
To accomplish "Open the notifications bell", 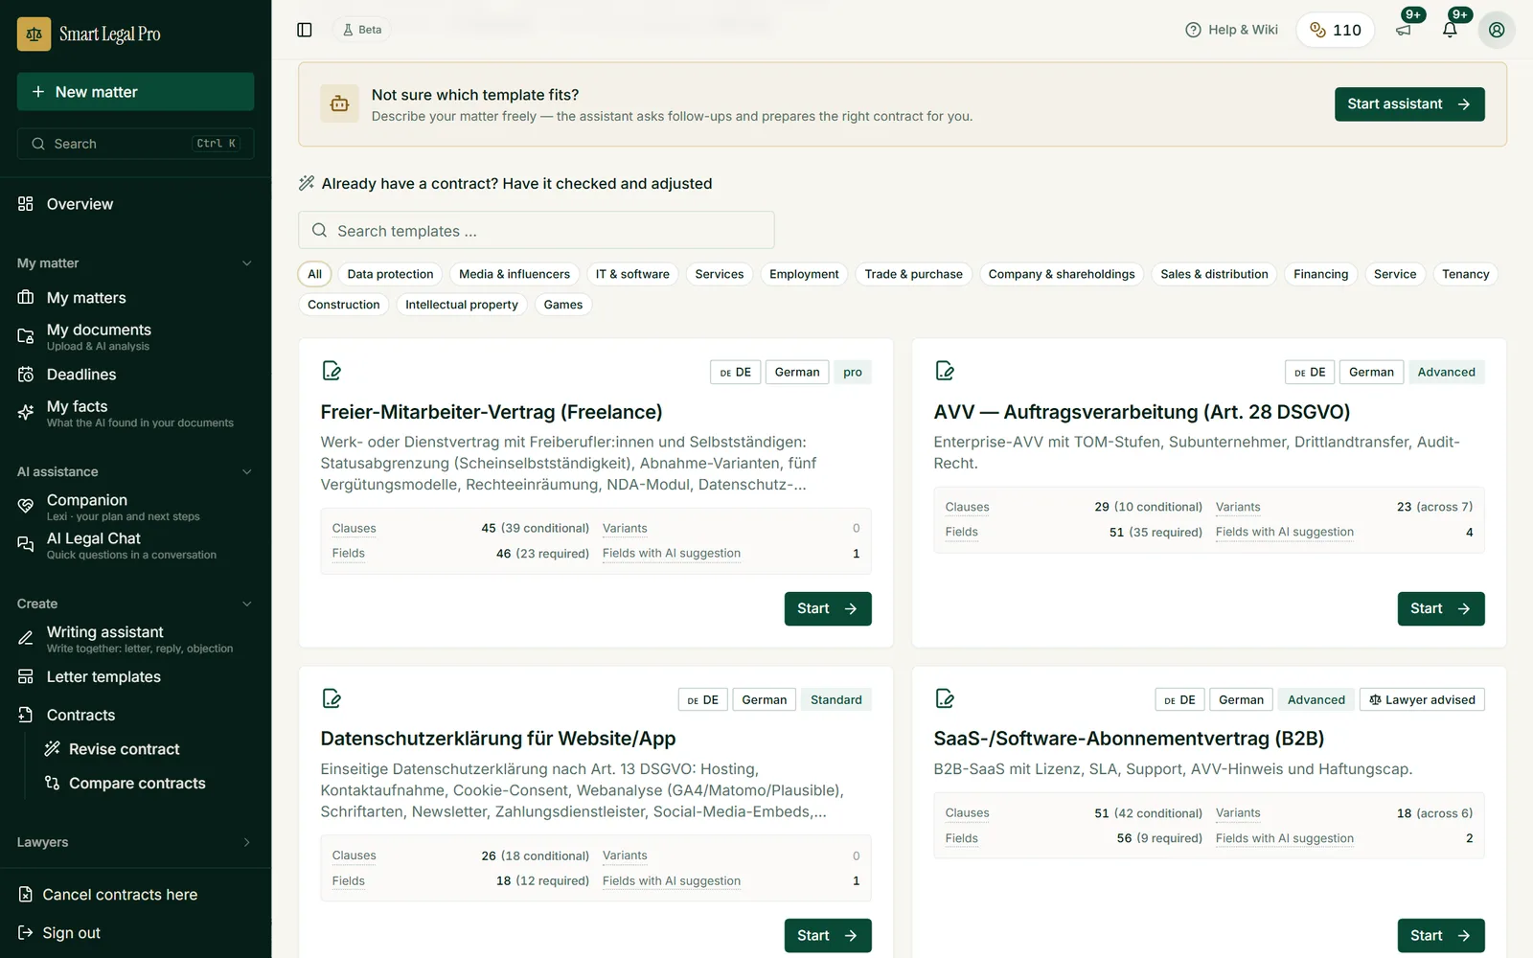I will (1450, 30).
